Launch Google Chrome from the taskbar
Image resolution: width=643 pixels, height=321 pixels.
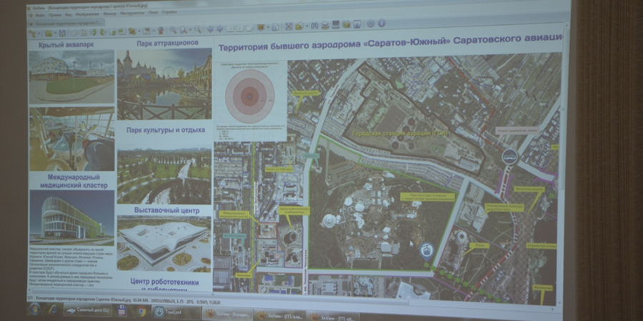pyautogui.click(x=140, y=311)
